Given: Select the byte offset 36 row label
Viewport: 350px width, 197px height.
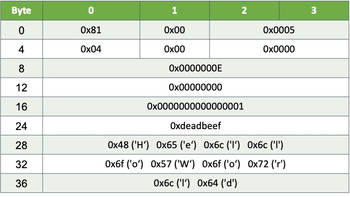Looking at the screenshot, I should pyautogui.click(x=21, y=183).
